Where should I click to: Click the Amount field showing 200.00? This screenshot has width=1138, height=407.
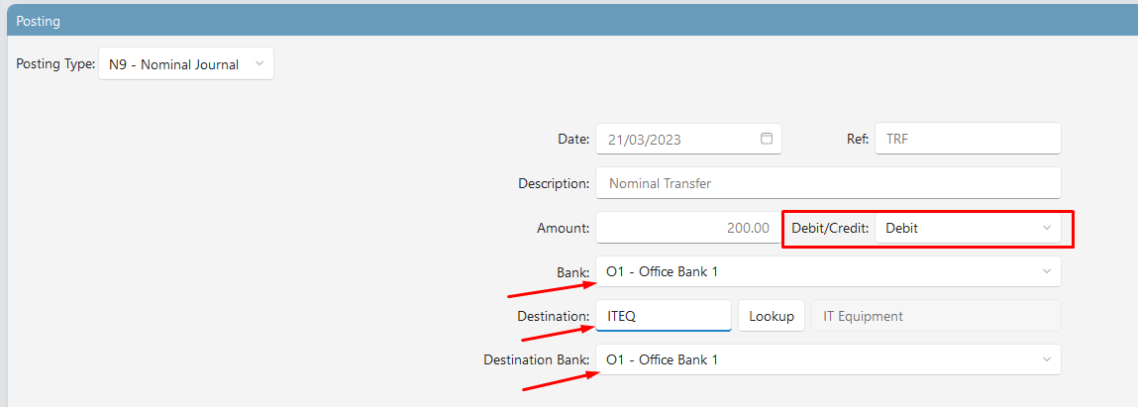pos(688,228)
